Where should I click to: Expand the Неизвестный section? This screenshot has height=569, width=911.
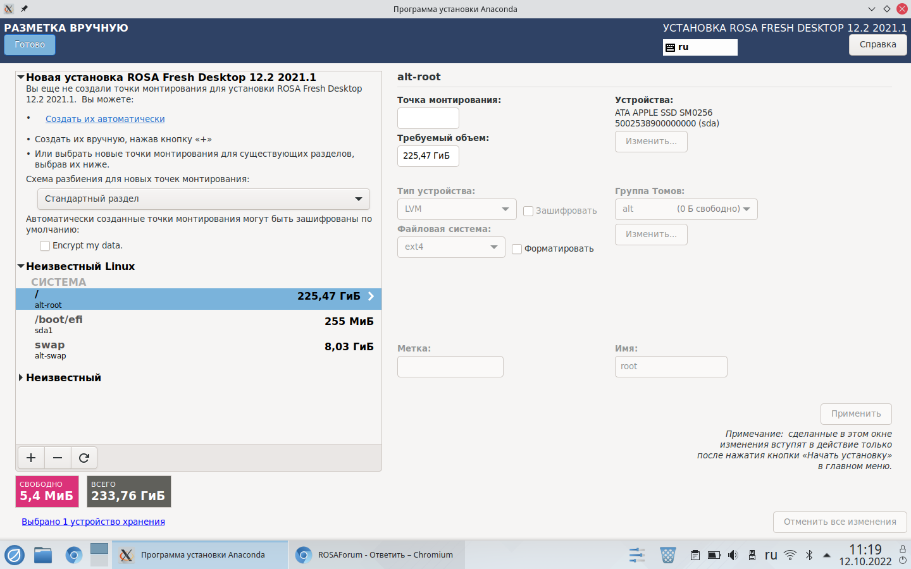click(21, 377)
